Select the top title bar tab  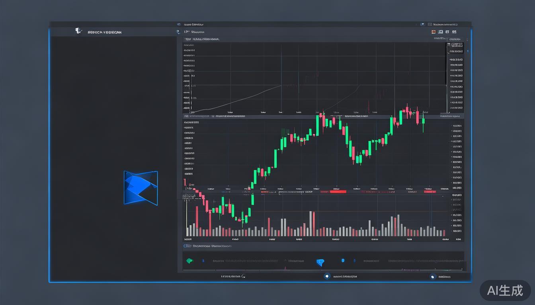tap(193, 24)
